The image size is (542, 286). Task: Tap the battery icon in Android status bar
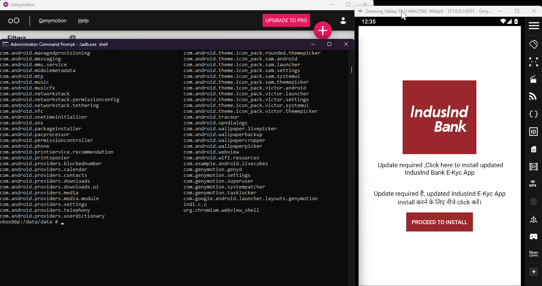pyautogui.click(x=516, y=21)
